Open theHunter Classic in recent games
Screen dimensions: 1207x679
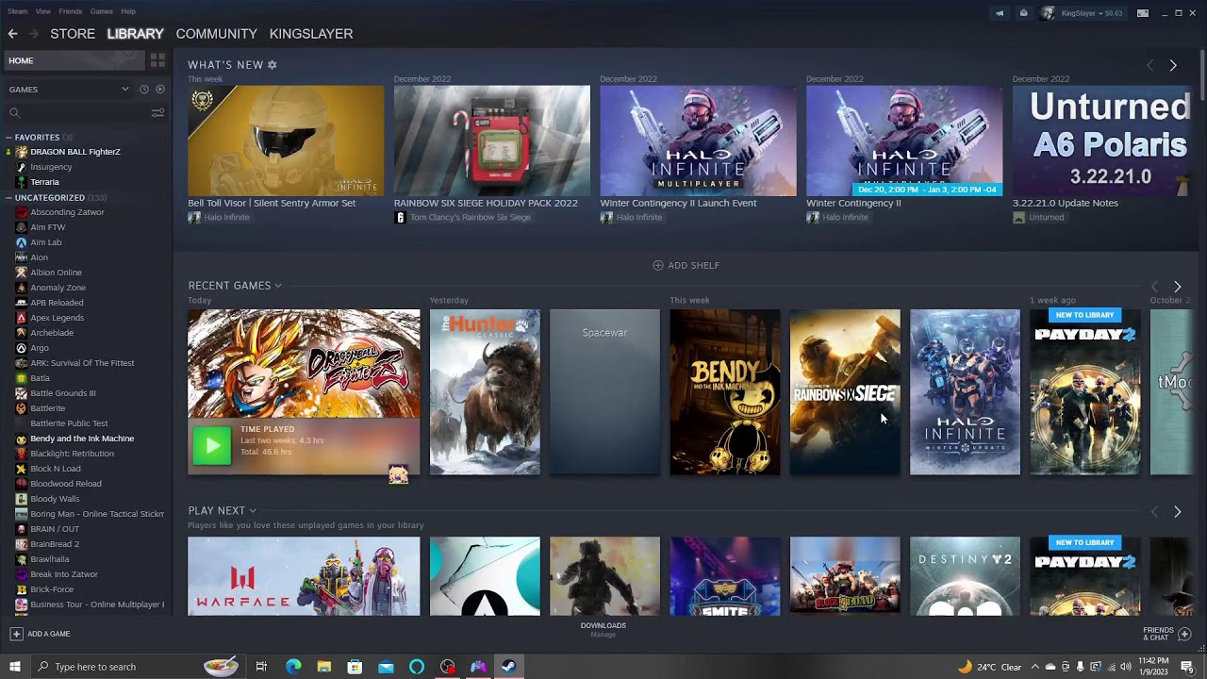(x=485, y=392)
